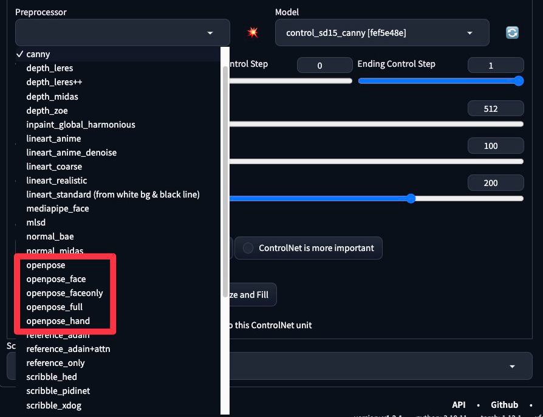The height and width of the screenshot is (417, 543).
Task: Select reference_adain+attn option
Action: pyautogui.click(x=118, y=349)
